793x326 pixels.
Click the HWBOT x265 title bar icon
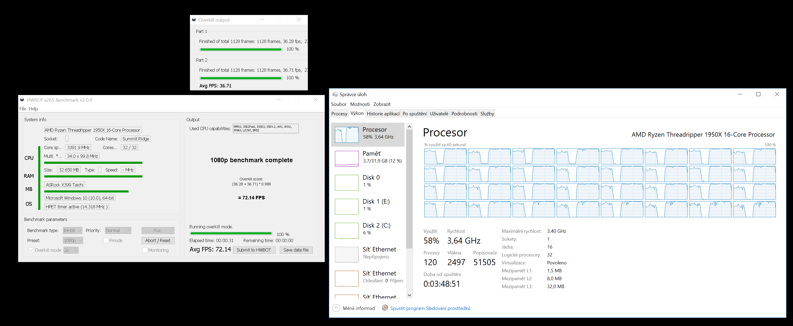[x=22, y=100]
